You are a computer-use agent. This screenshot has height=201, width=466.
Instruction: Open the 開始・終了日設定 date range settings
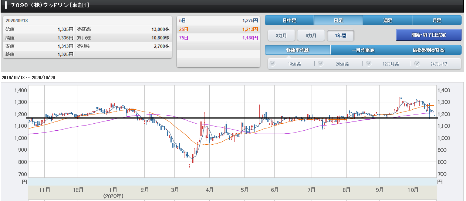tap(429, 35)
